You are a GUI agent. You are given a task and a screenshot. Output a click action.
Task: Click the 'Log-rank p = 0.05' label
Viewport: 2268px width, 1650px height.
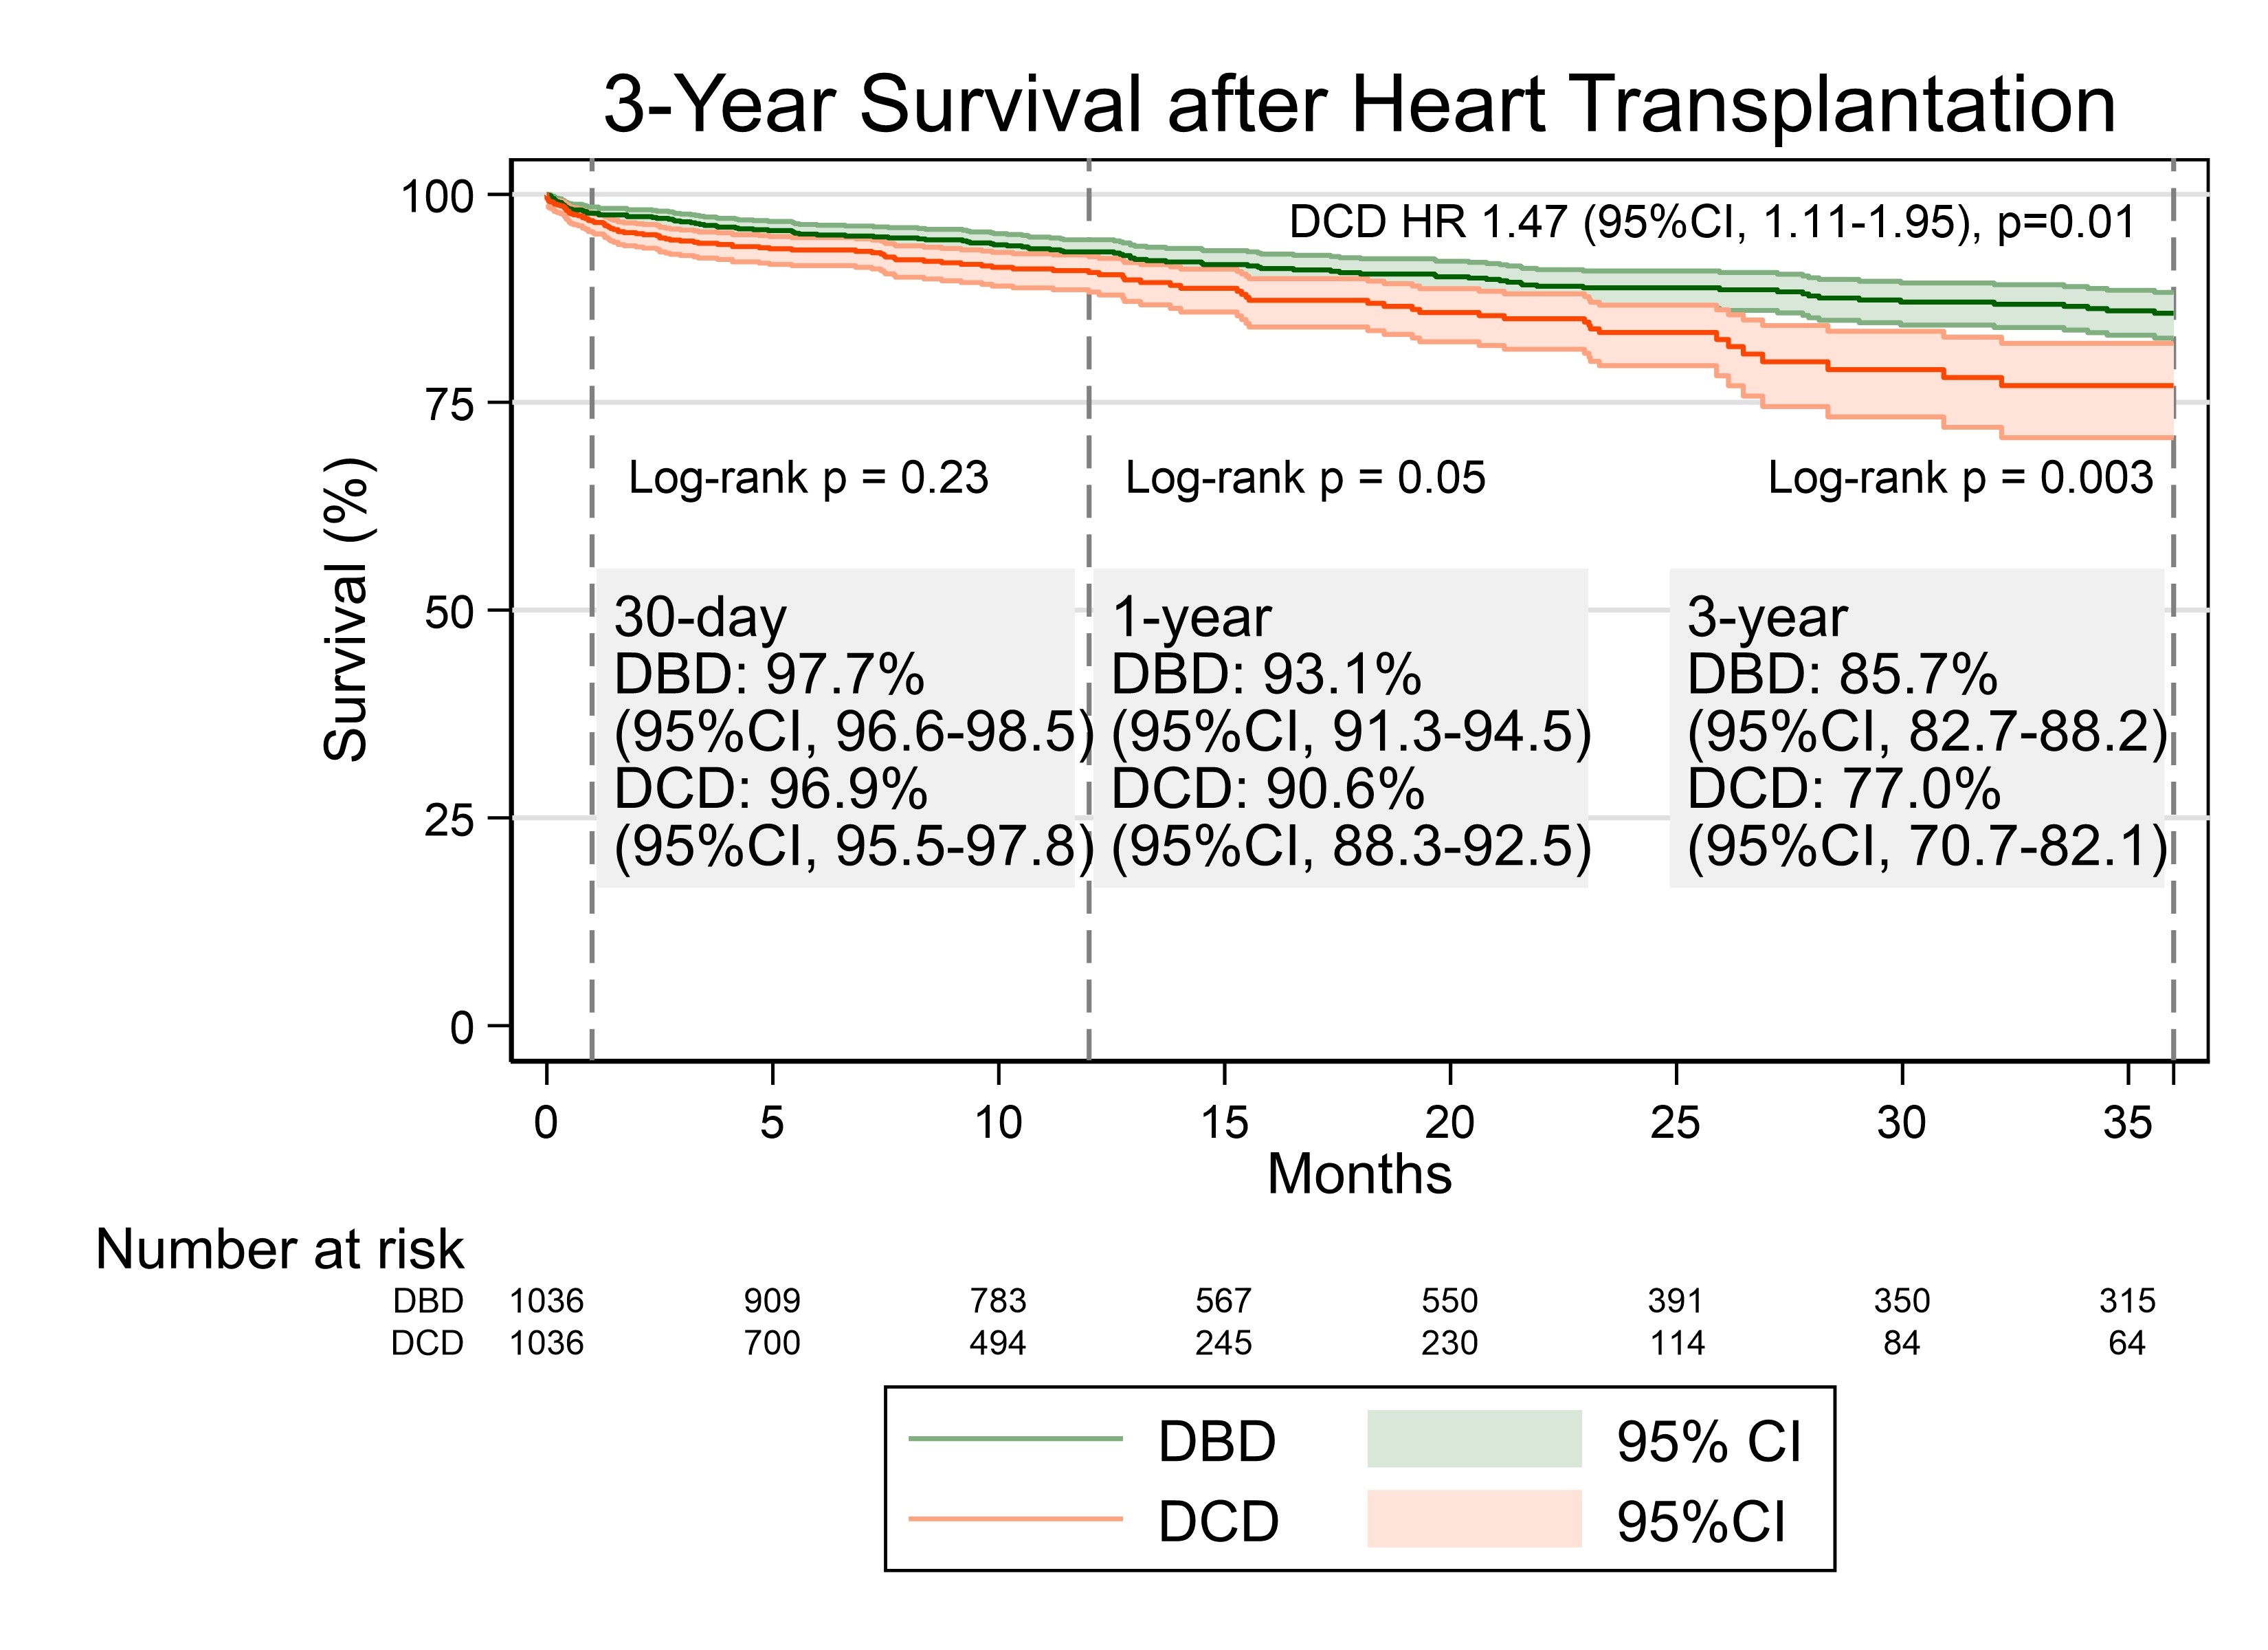pyautogui.click(x=1305, y=478)
